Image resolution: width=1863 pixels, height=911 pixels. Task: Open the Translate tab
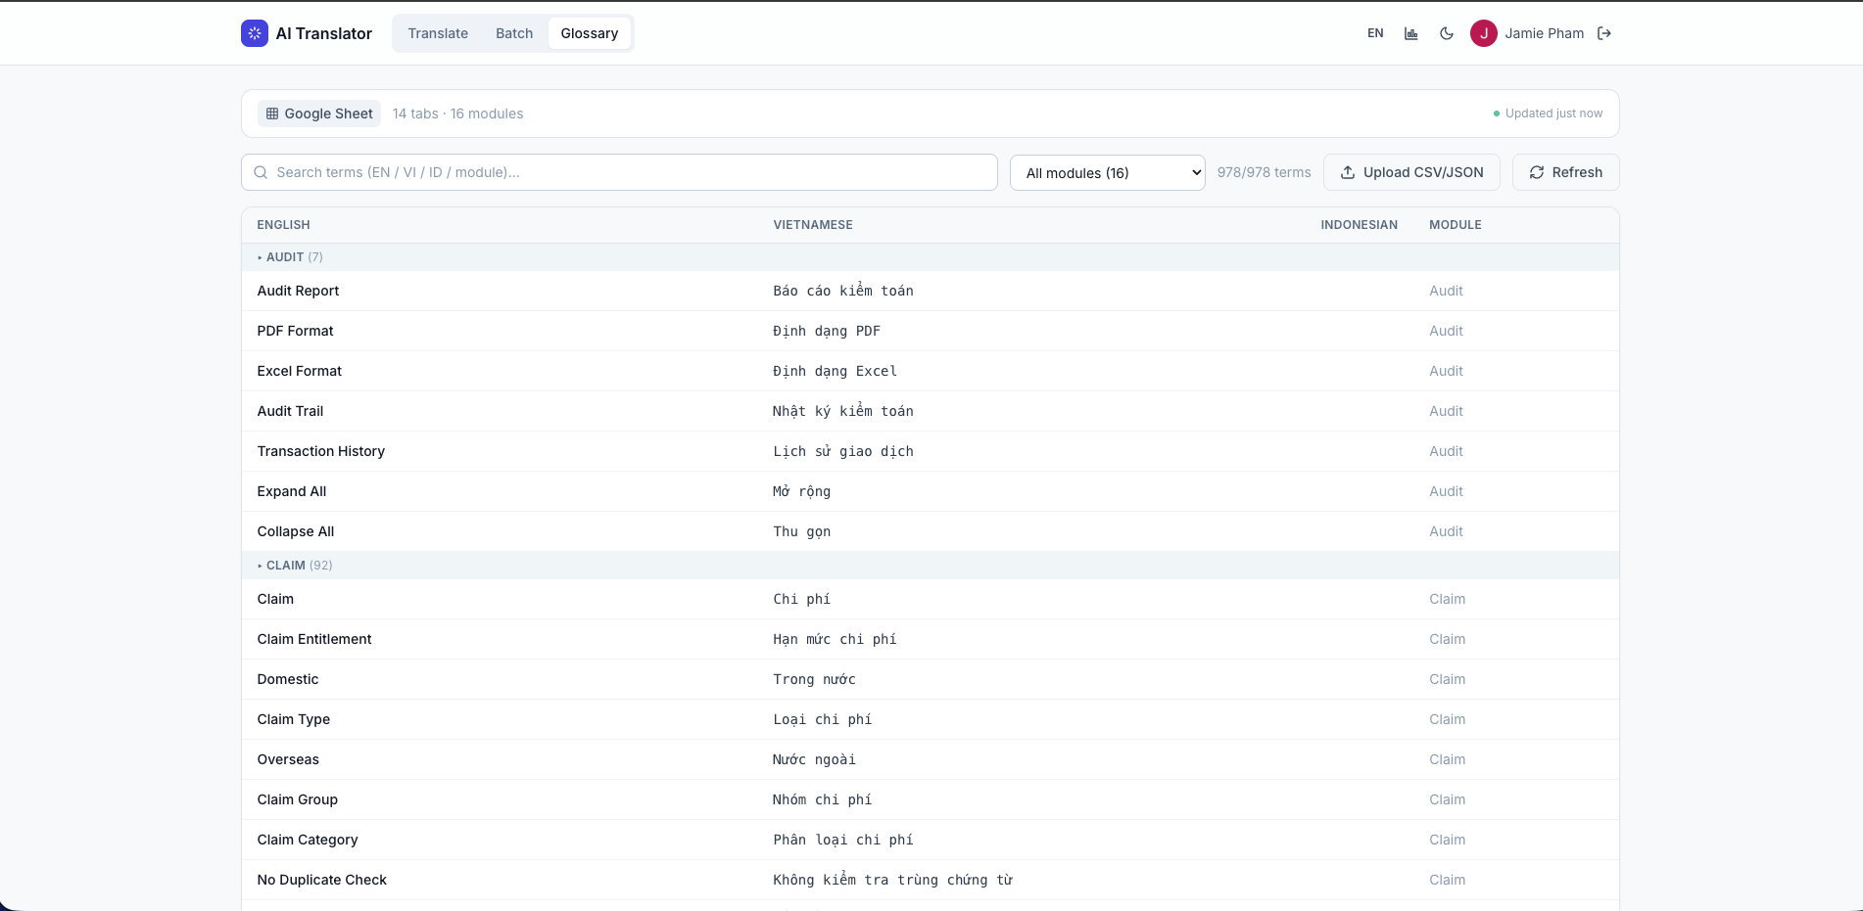tap(438, 33)
